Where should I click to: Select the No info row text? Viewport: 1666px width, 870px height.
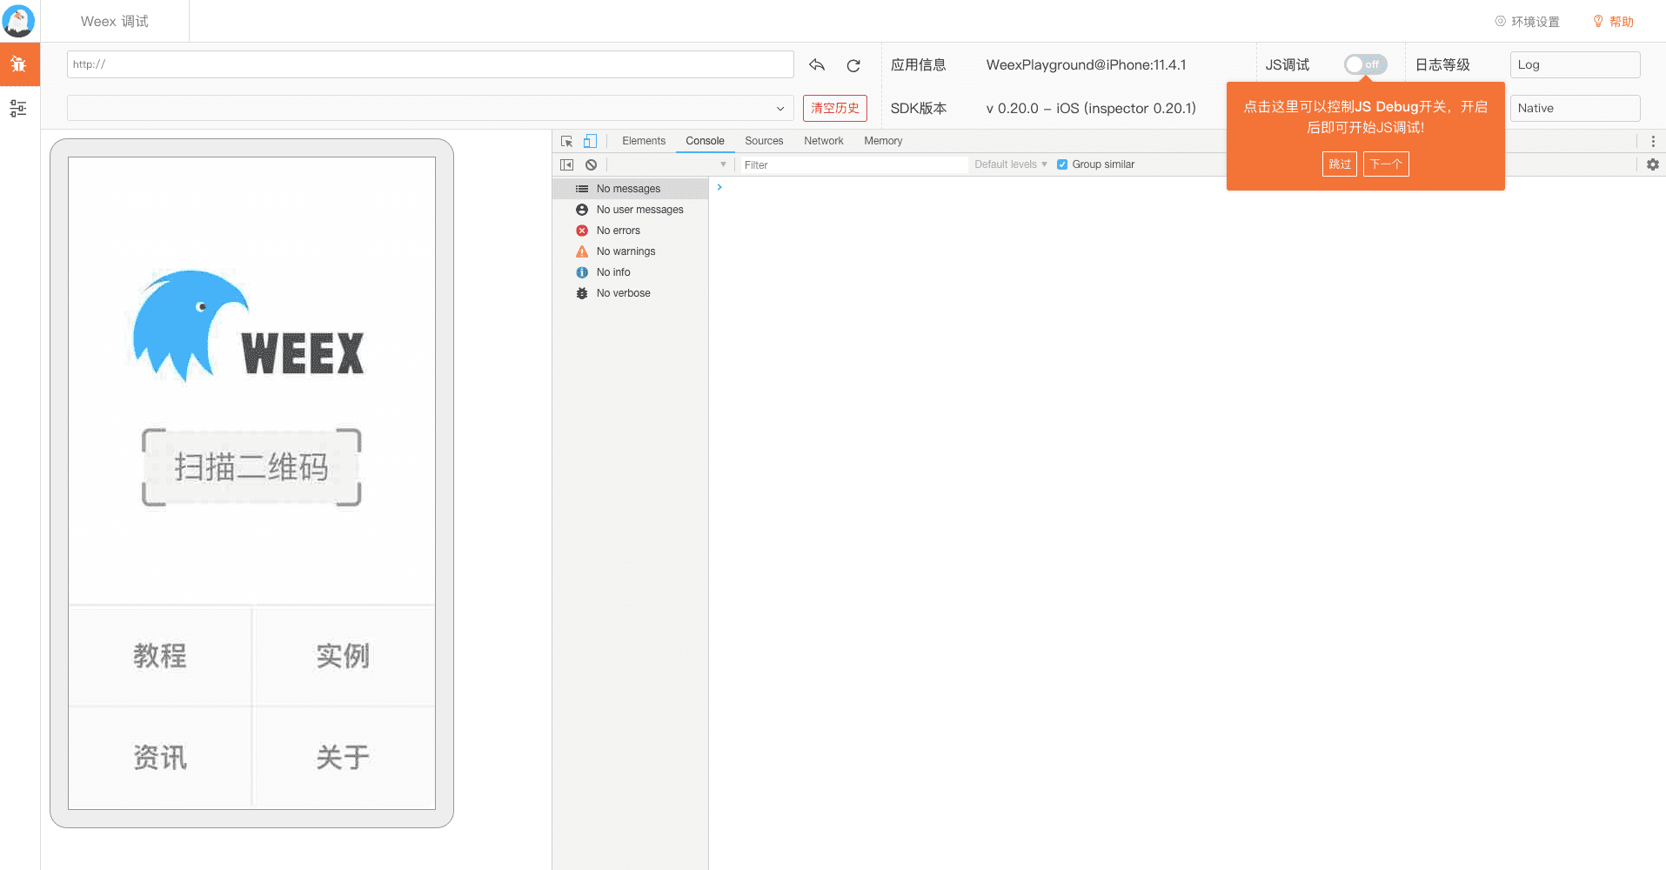[x=613, y=272]
